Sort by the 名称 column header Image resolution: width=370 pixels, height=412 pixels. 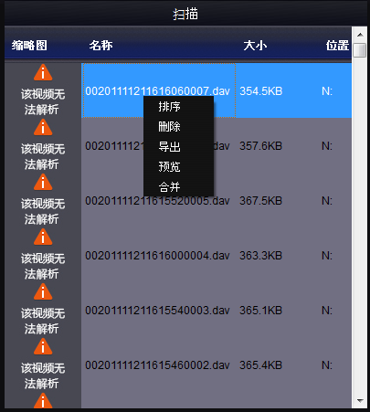[x=100, y=46]
